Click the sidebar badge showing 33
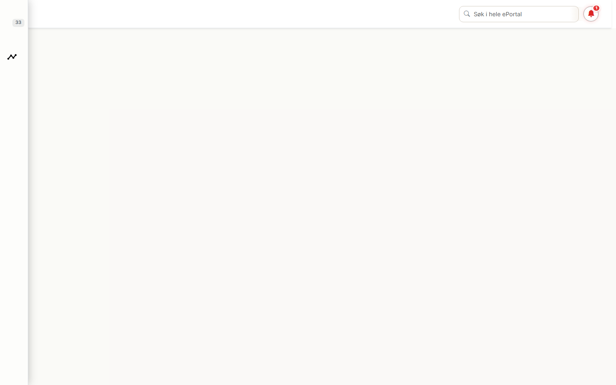Screen dimensions: 616x385 pyautogui.click(x=18, y=23)
